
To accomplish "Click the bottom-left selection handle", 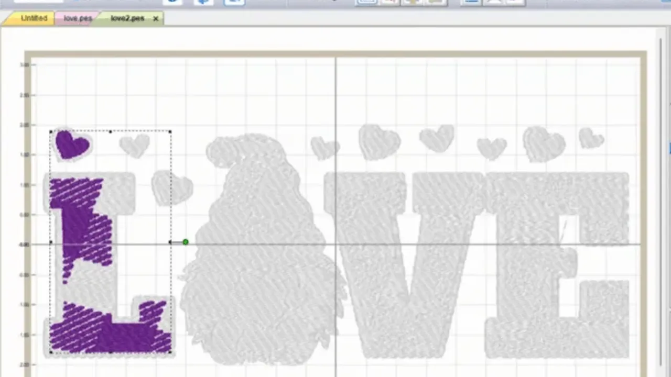I will pyautogui.click(x=51, y=352).
